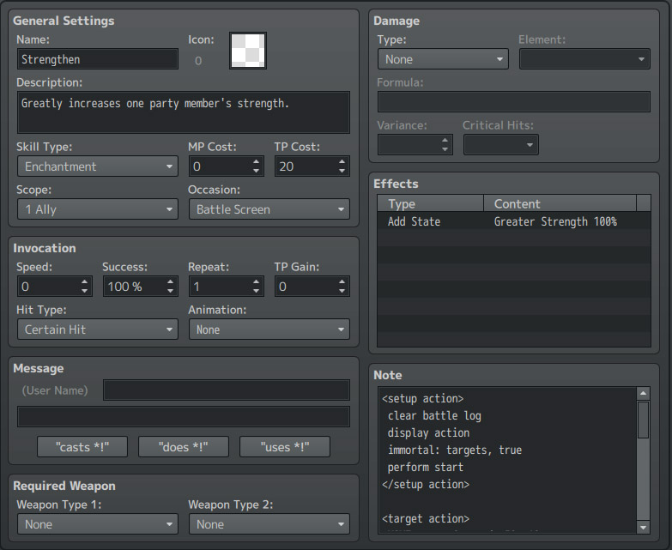
Task: Select the Add State effect row
Action: point(514,221)
